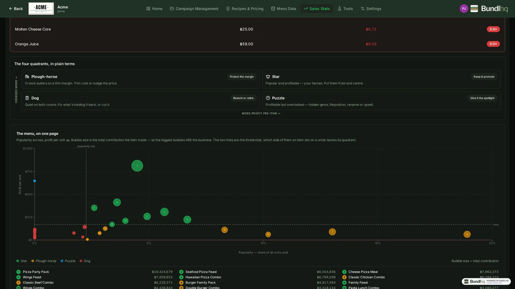Click badge 5 beside Hawaiian Pizza Combo
This screenshot has width=515, height=289.
pyautogui.click(x=181, y=277)
